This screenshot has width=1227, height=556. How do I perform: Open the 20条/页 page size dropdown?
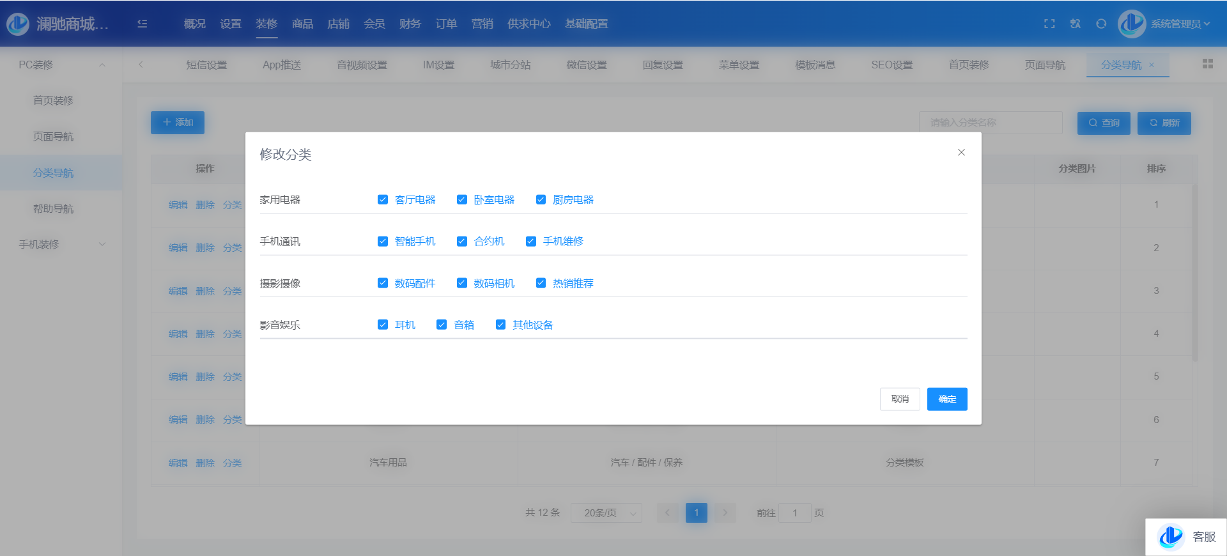tap(606, 513)
